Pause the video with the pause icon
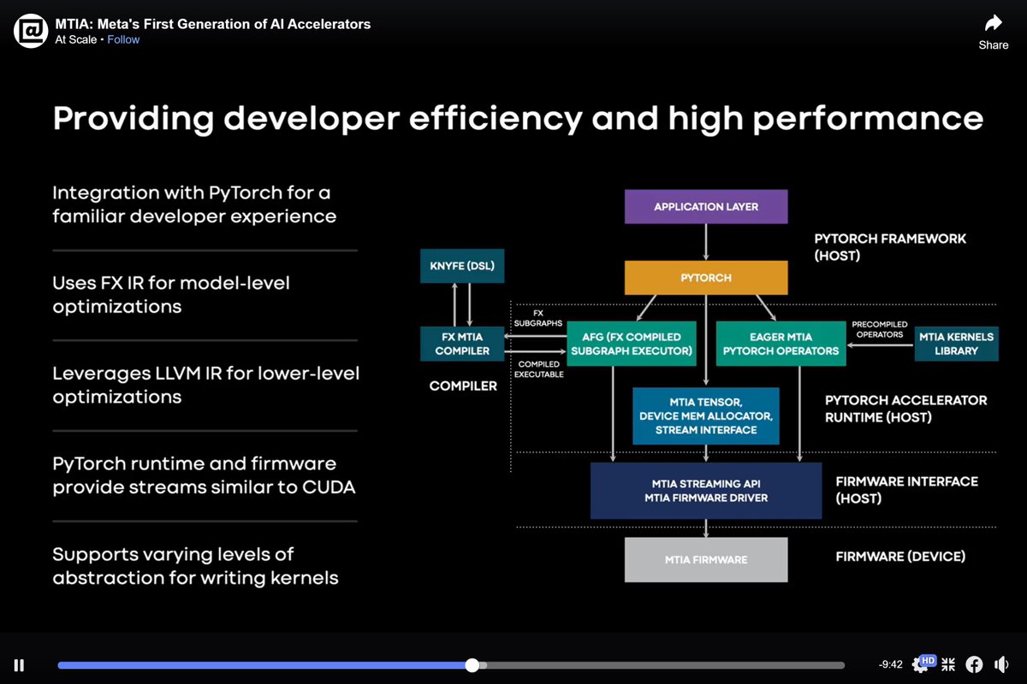 pos(18,664)
